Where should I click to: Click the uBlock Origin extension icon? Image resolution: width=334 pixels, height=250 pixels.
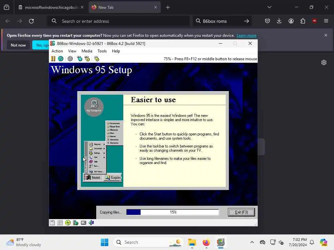tap(314, 21)
